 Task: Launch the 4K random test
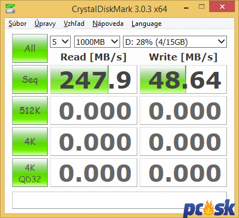point(30,141)
